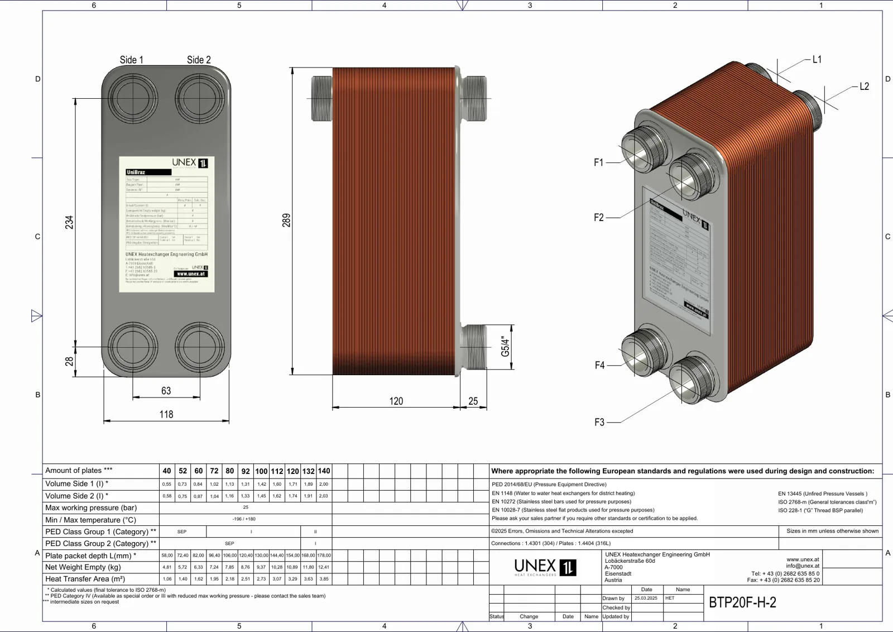This screenshot has height=632, width=893.
Task: Click the Side 2 label above front view
Action: [x=199, y=60]
